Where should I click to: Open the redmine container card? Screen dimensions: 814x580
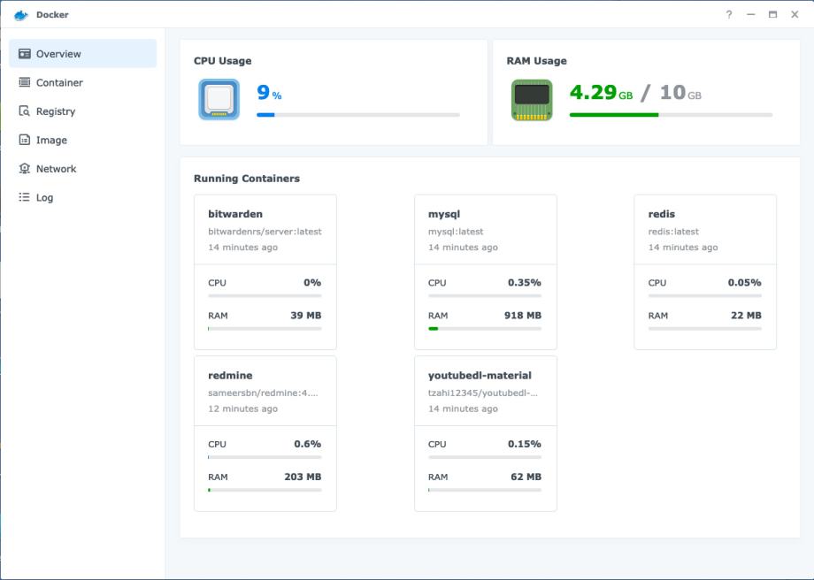point(265,433)
